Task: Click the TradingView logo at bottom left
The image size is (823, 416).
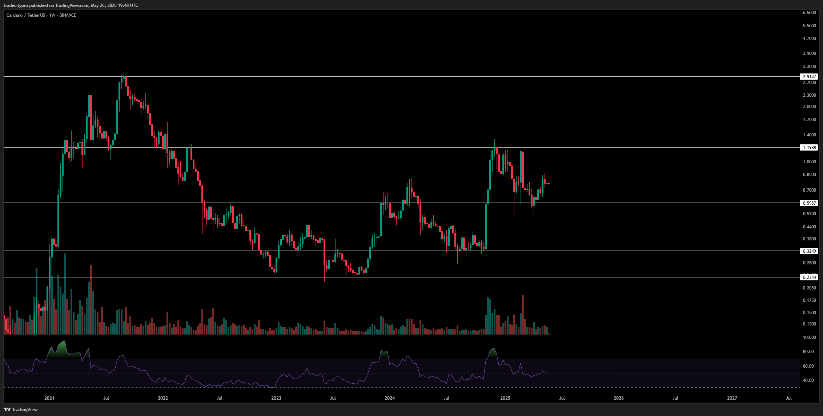Action: 21,409
